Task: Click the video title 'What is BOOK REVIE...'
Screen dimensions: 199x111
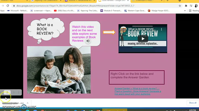Action: click(x=142, y=29)
